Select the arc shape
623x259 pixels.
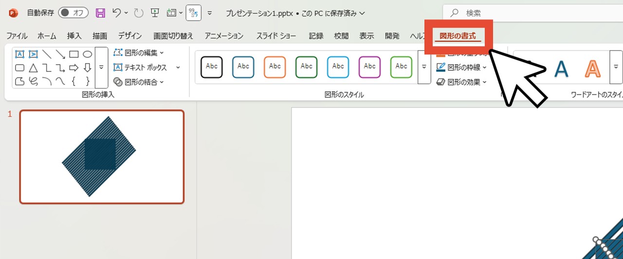pos(47,81)
